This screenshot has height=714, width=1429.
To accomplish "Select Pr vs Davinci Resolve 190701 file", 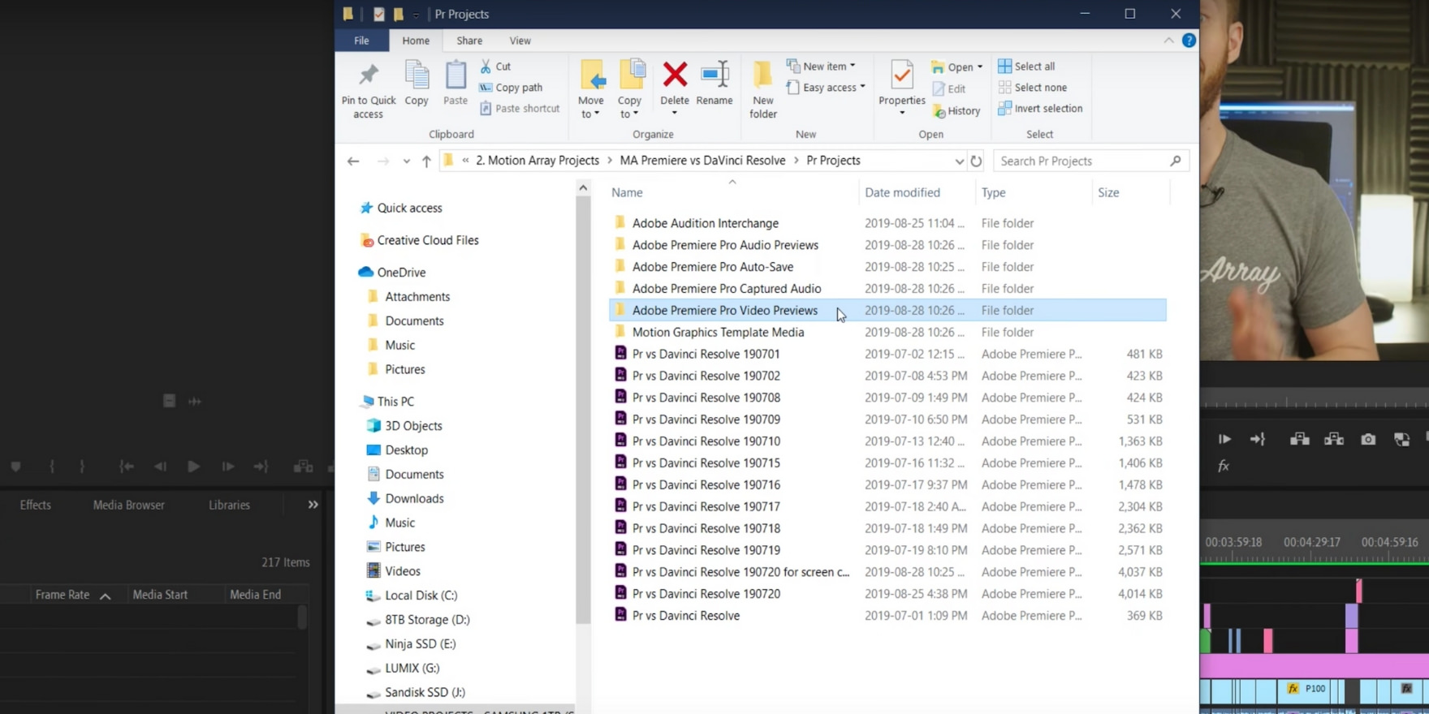I will click(x=706, y=355).
